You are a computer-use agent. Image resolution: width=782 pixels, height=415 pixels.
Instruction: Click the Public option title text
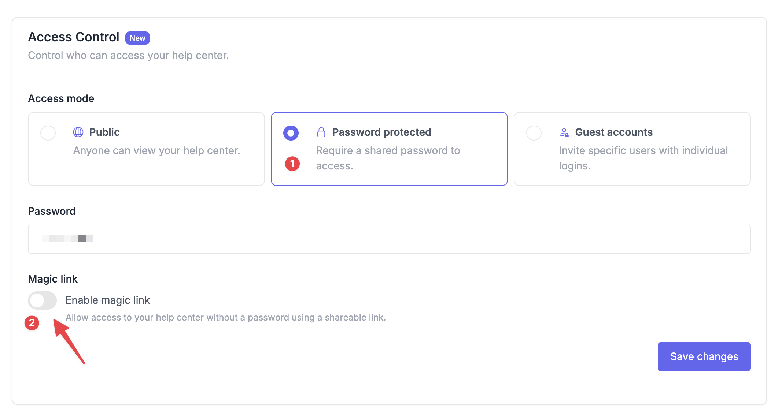tap(104, 132)
